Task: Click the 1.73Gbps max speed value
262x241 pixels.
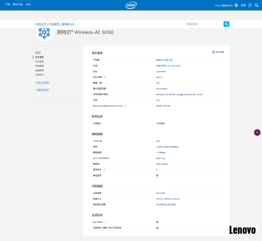Action: [161, 153]
